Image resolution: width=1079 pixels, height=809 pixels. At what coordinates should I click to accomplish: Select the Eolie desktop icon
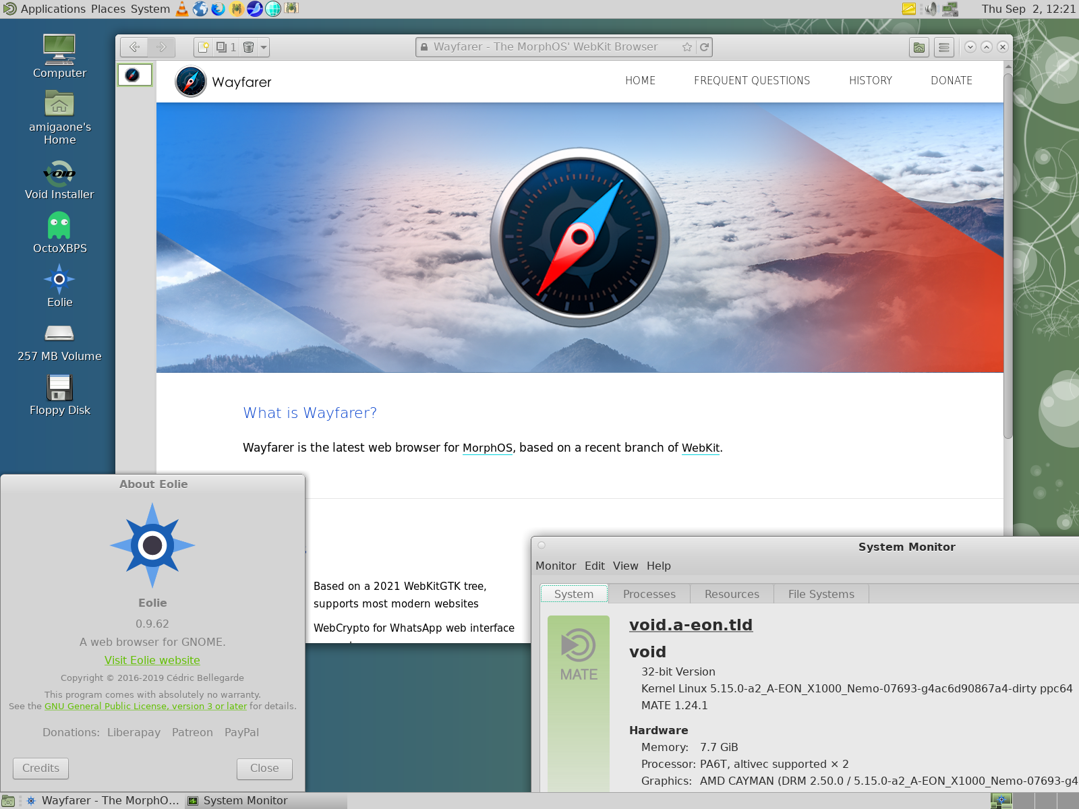59,287
